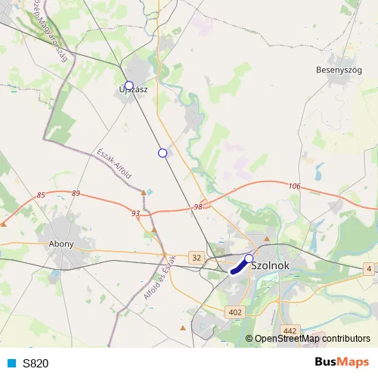Click the stop marker at Újszász
The image size is (378, 378).
point(129,85)
